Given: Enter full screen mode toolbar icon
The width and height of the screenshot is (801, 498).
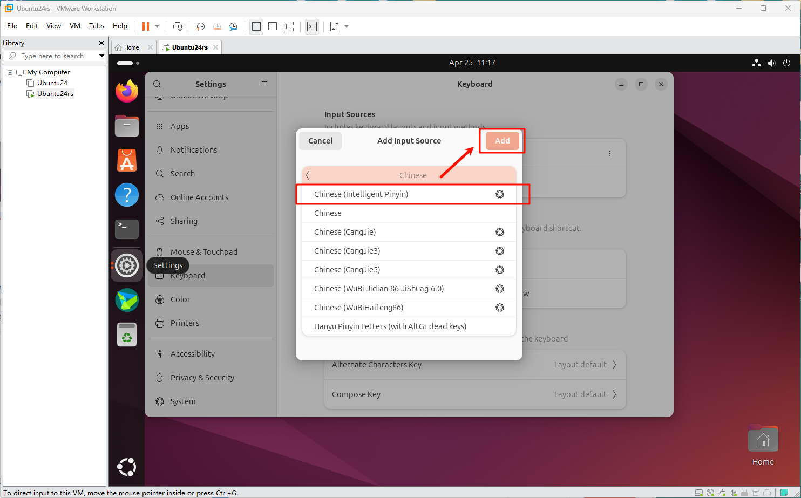Looking at the screenshot, I should pyautogui.click(x=289, y=26).
